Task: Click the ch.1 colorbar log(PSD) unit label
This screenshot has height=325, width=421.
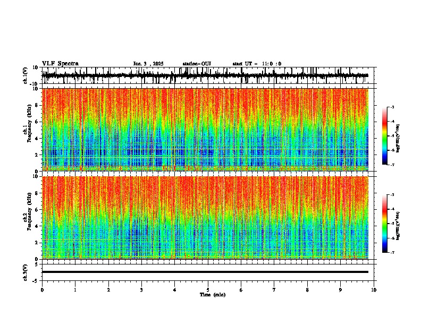Action: tap(398, 139)
